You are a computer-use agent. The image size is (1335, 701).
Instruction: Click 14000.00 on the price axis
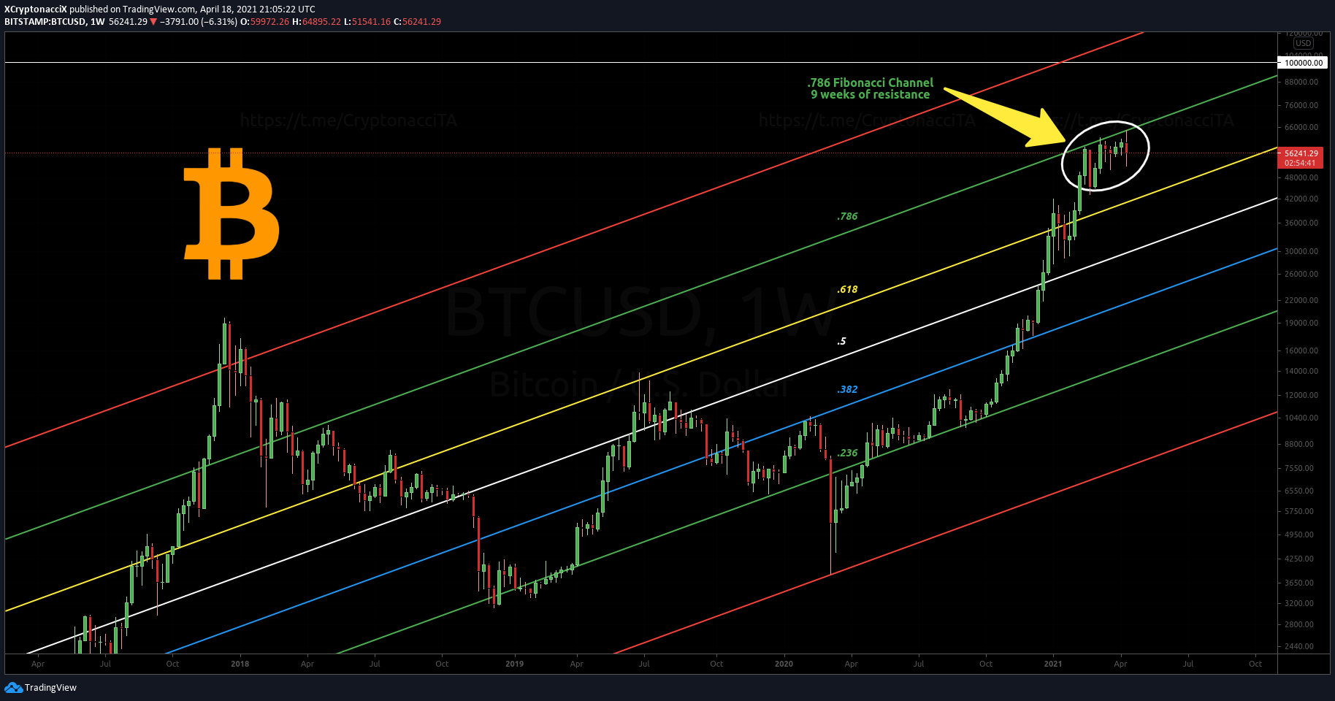tap(1301, 371)
